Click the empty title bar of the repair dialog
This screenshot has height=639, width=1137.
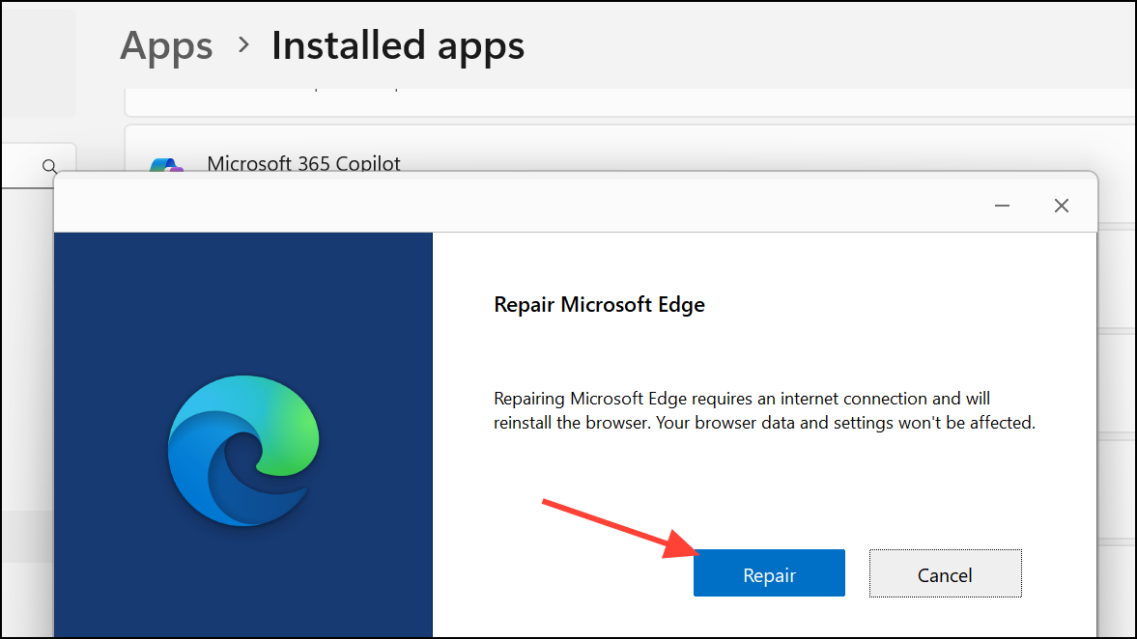point(483,206)
